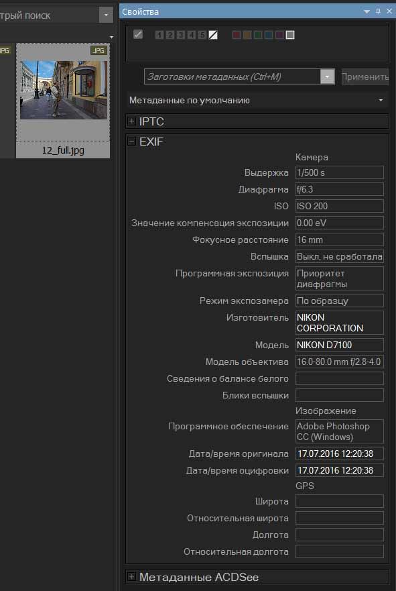
Task: Apply the orange color label
Action: click(x=247, y=35)
